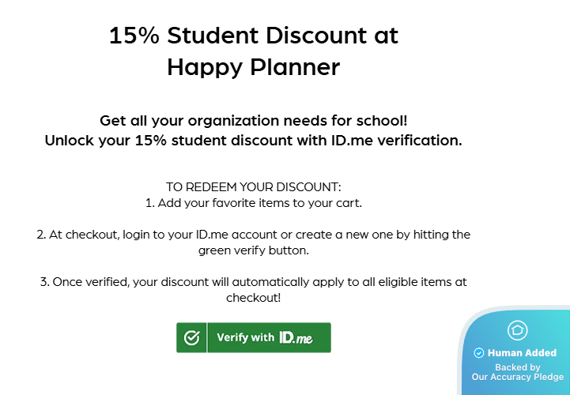Click the "checkout!" word ending step 3
This screenshot has height=395, width=570.
click(x=253, y=298)
